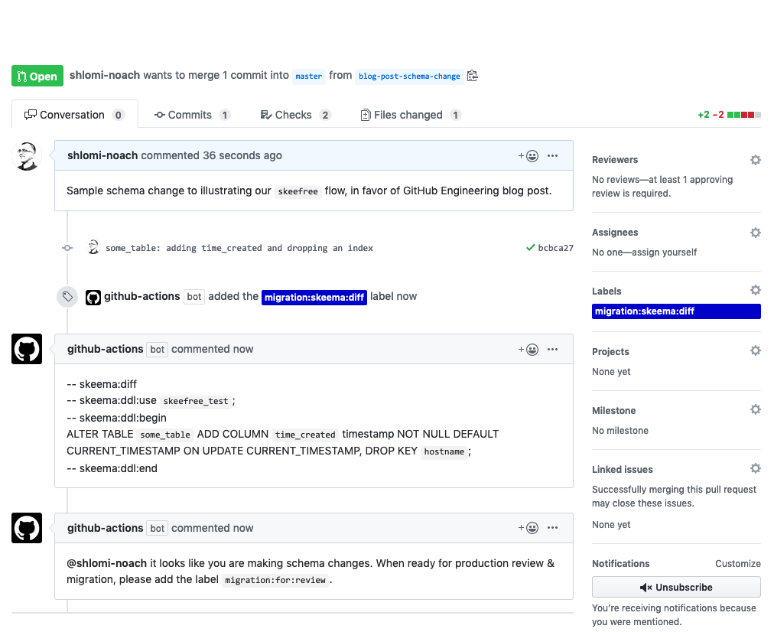Image resolution: width=774 pixels, height=632 pixels.
Task: Click migration:skeema:diff label in the timeline
Action: (314, 297)
